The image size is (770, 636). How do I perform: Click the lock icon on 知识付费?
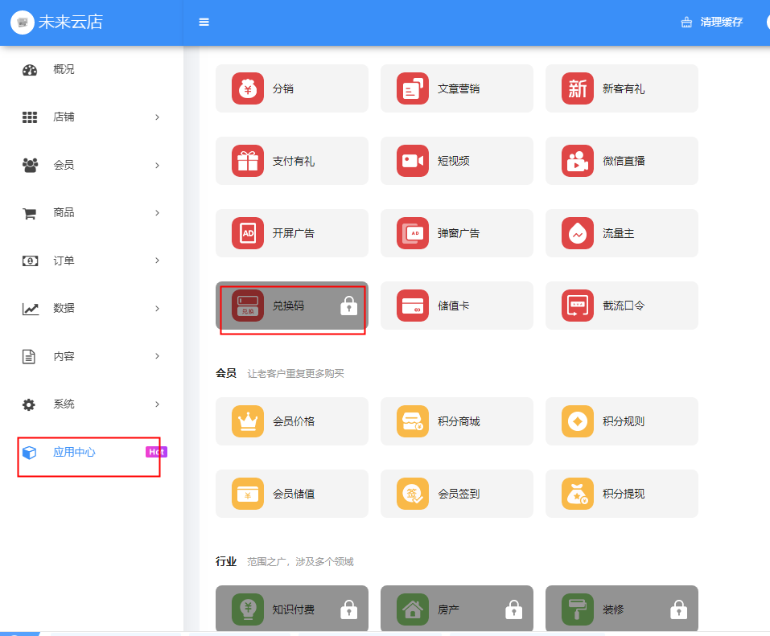pyautogui.click(x=348, y=609)
